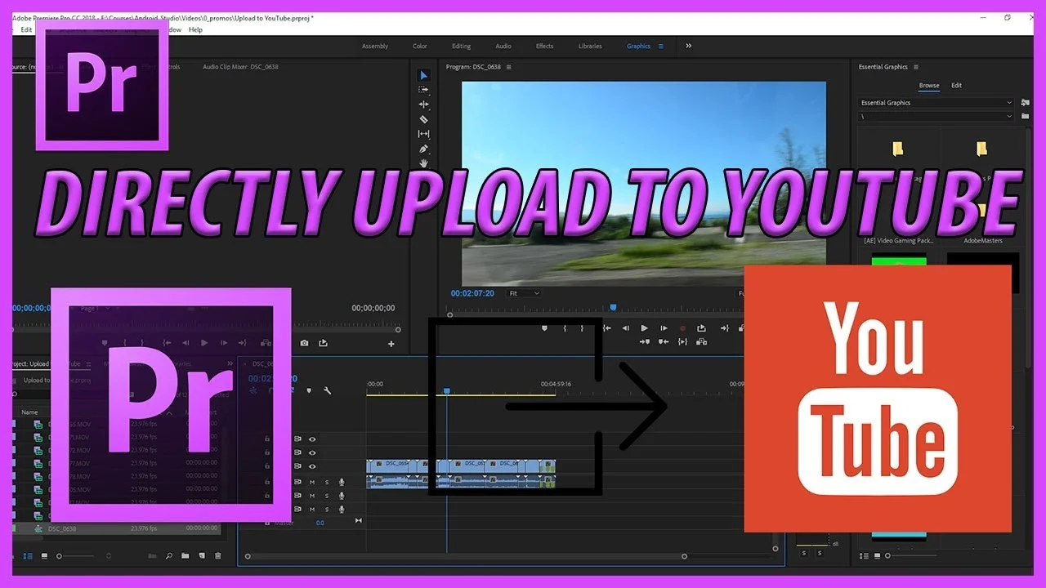The height and width of the screenshot is (588, 1046).
Task: Select the Pen tool
Action: (x=423, y=149)
